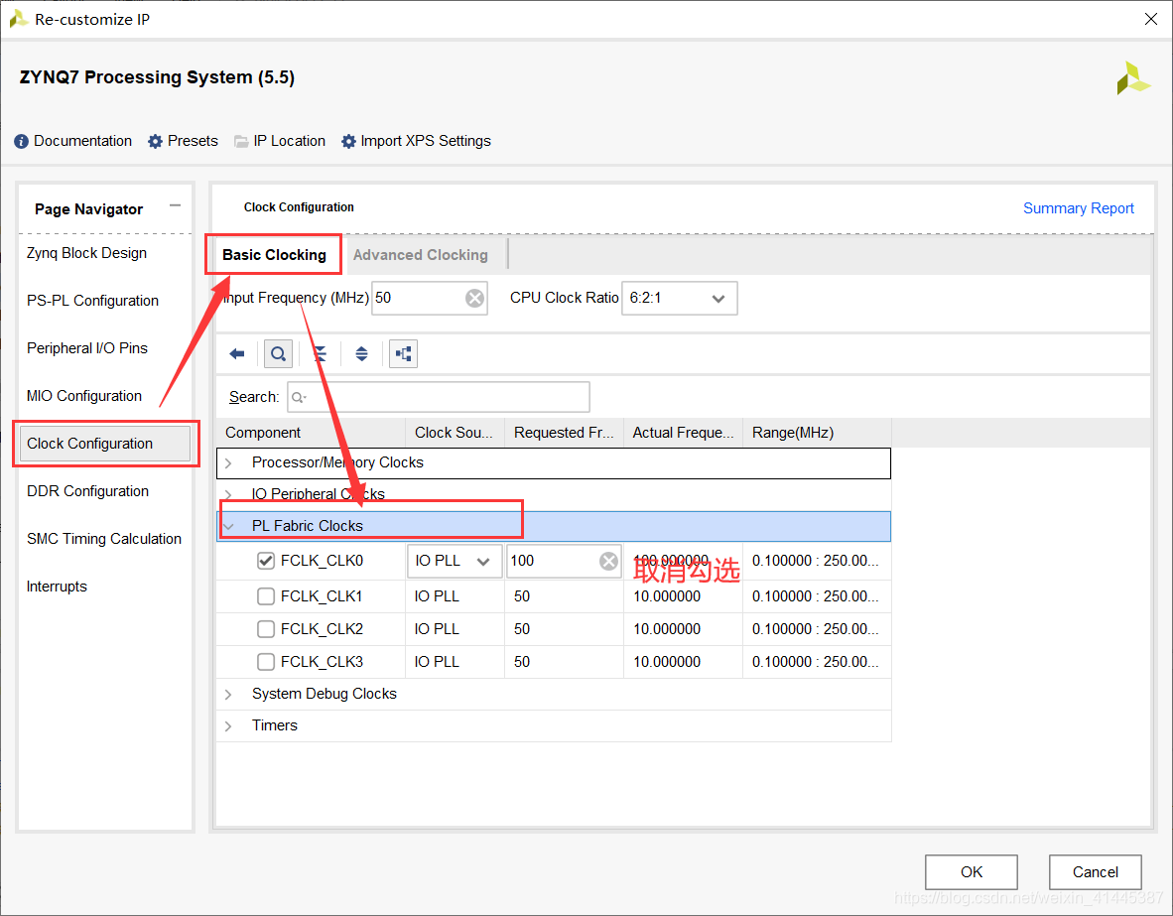The width and height of the screenshot is (1173, 916).
Task: Open Interrupts page
Action: pos(57,587)
